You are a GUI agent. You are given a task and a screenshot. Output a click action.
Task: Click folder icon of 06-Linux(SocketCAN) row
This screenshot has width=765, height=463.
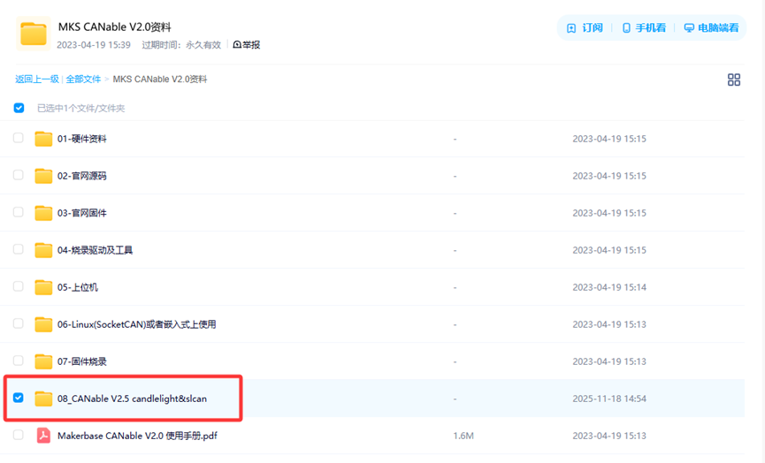click(x=43, y=324)
